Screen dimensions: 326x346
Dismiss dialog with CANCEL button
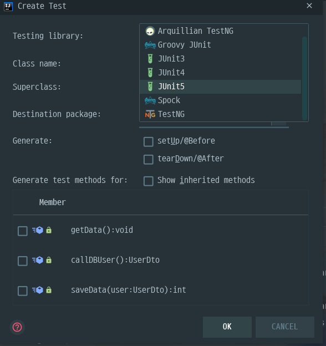(285, 327)
